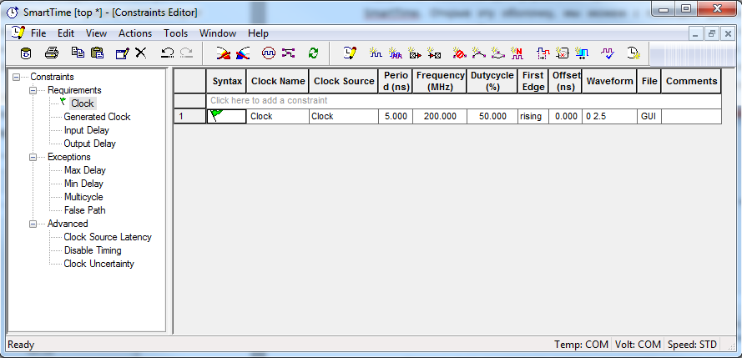Click the frequency cell value 200.000
The width and height of the screenshot is (742, 358).
point(440,116)
